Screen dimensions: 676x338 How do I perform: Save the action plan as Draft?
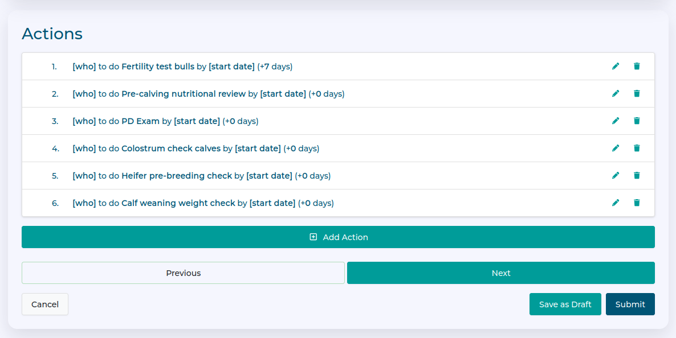click(565, 304)
